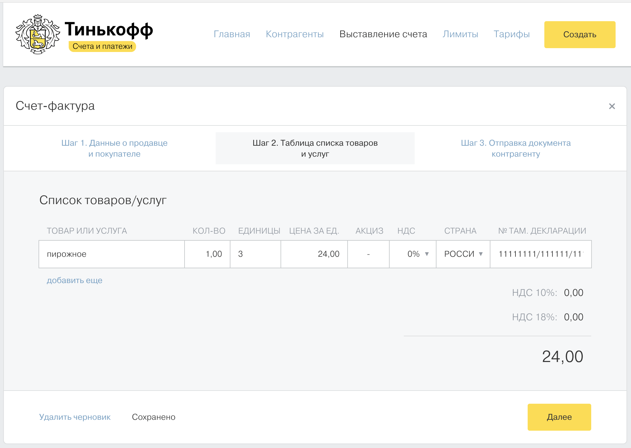The height and width of the screenshot is (448, 631).
Task: Expand выставление счета page icon
Action: 383,34
